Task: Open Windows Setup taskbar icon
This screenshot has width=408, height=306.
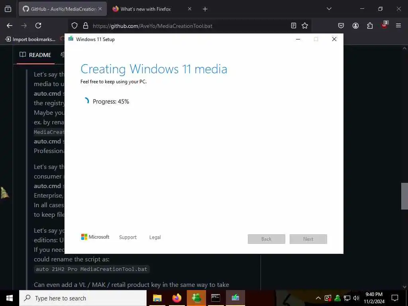Action: (235, 298)
